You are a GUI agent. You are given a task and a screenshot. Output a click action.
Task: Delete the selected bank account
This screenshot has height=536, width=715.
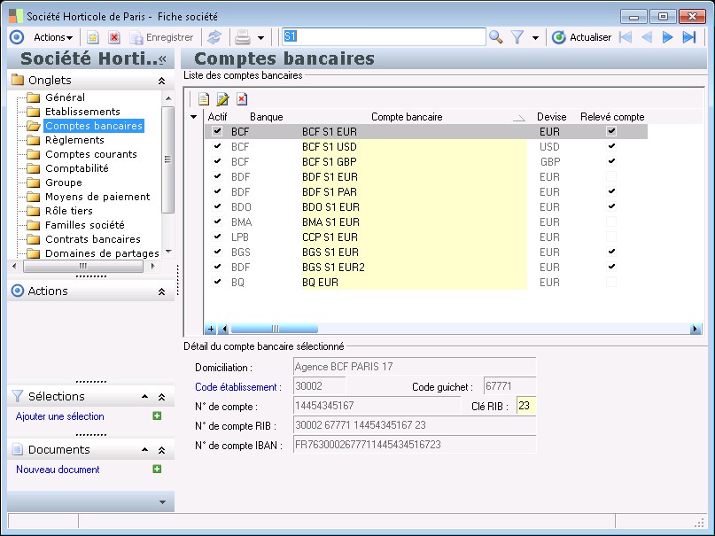click(241, 98)
